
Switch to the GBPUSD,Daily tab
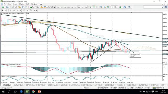coord(30,85)
